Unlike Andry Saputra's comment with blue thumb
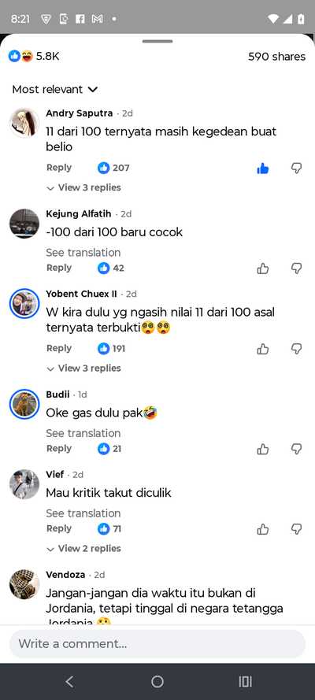The height and width of the screenshot is (700, 315). 263,169
